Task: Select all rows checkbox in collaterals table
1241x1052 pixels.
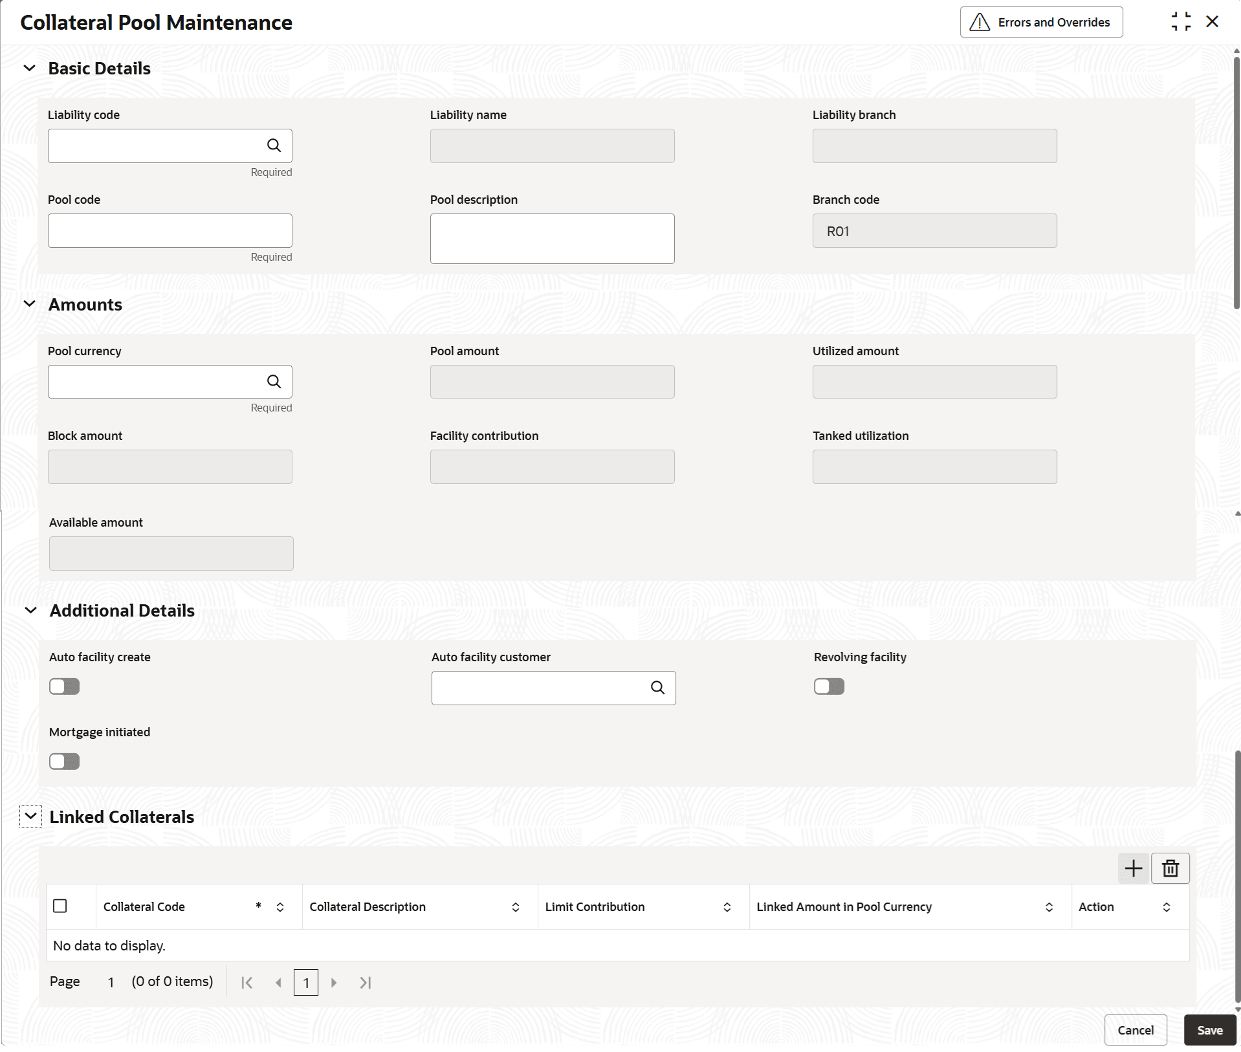Action: (x=60, y=906)
